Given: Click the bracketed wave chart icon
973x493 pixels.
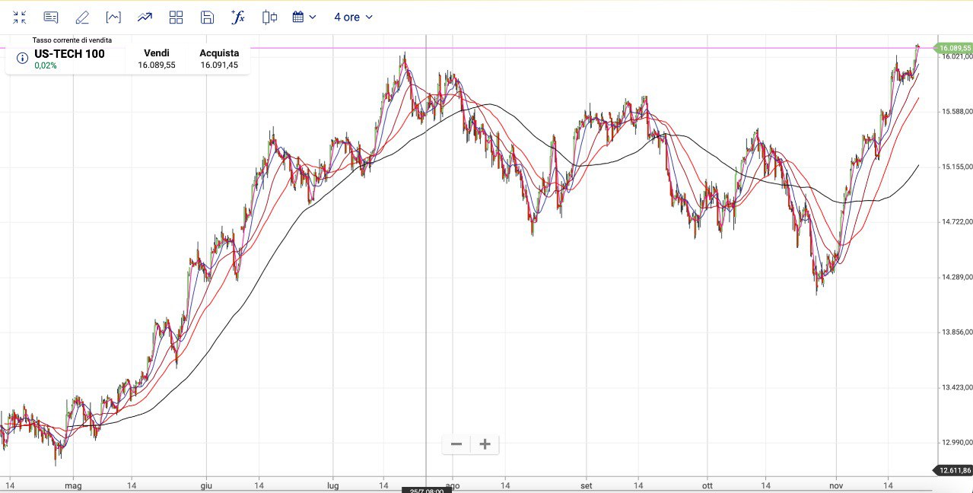Looking at the screenshot, I should [113, 17].
